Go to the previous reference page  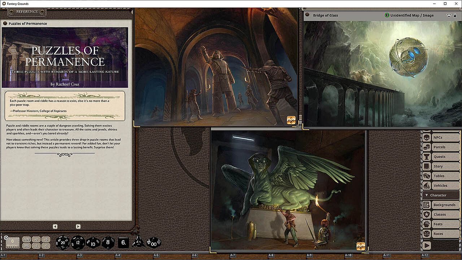pos(55,226)
